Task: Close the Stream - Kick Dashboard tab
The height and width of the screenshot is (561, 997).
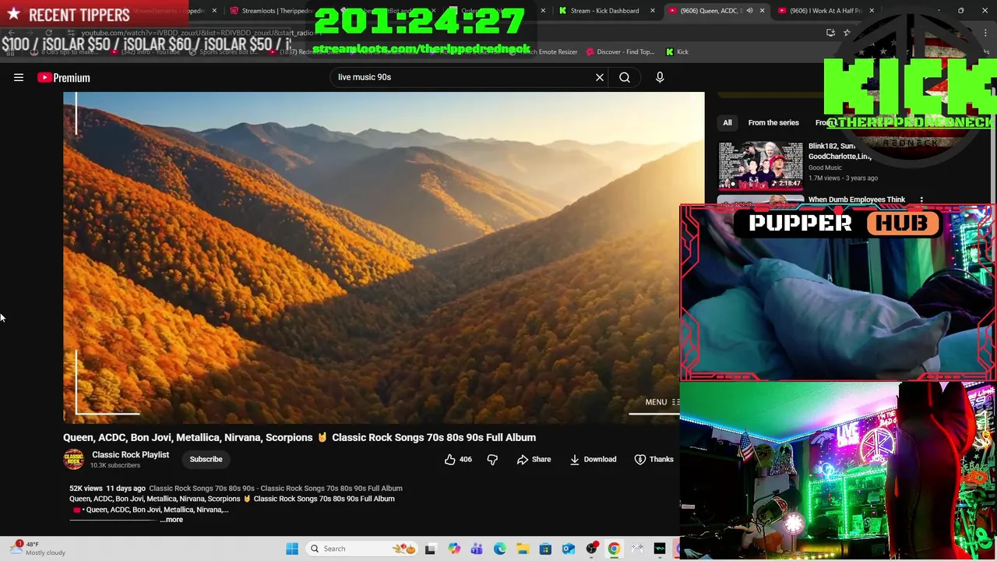Action: coord(653,11)
